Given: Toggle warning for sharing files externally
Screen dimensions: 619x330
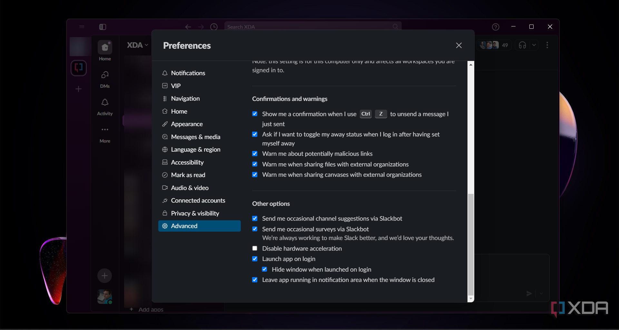Looking at the screenshot, I should tap(255, 164).
